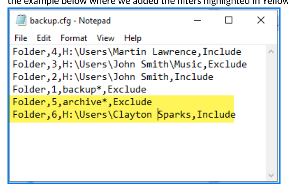Click the John Smith\Music Exclude line

[x=130, y=64]
